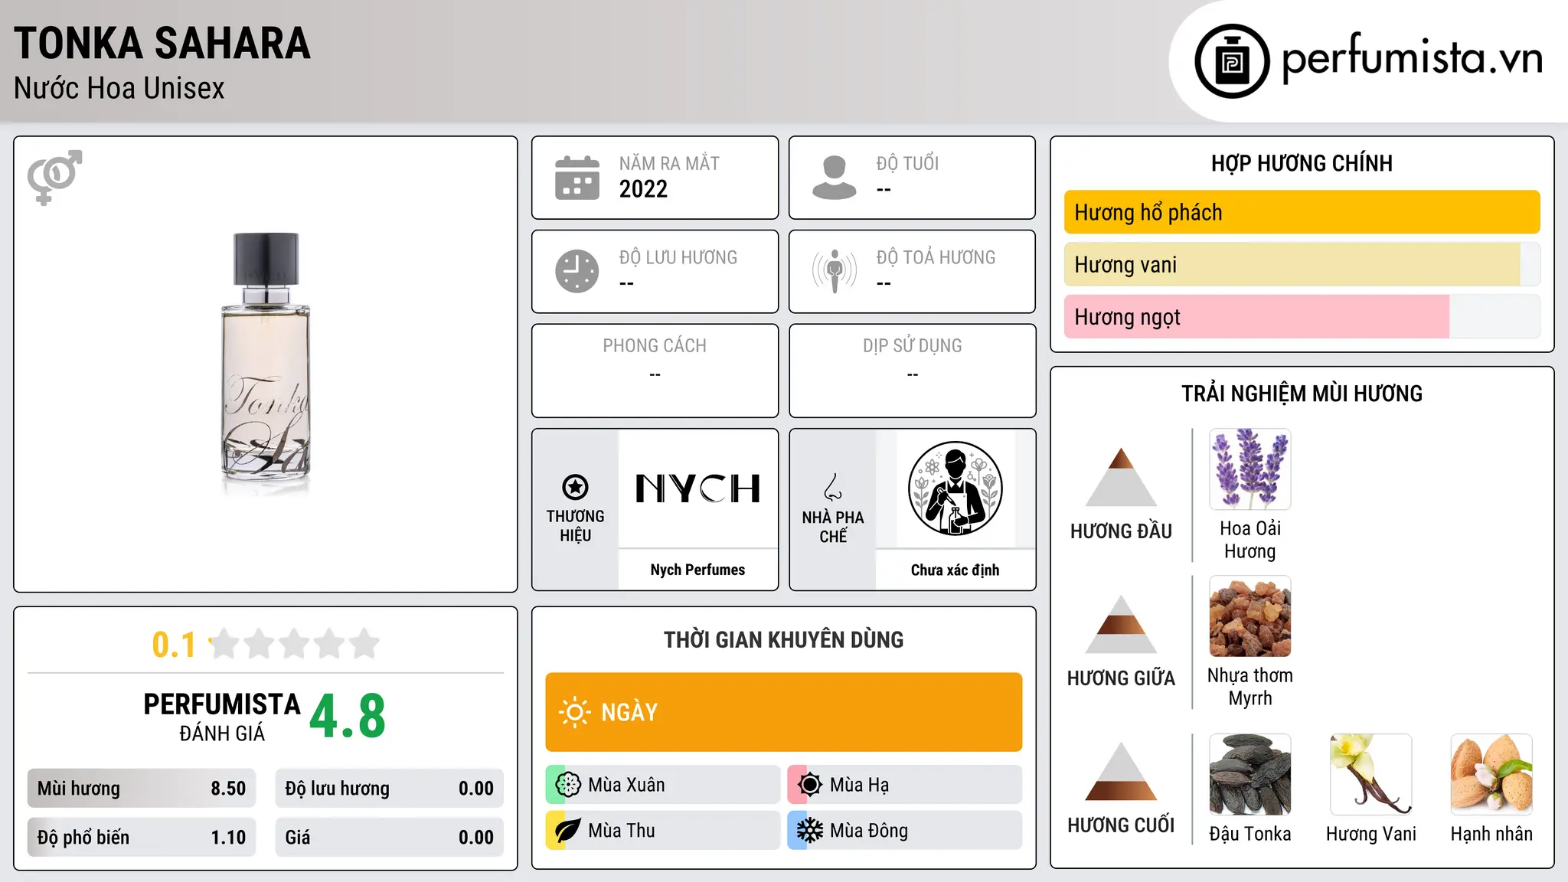The height and width of the screenshot is (882, 1568).
Task: Select the Hương Vani note image
Action: tap(1371, 775)
